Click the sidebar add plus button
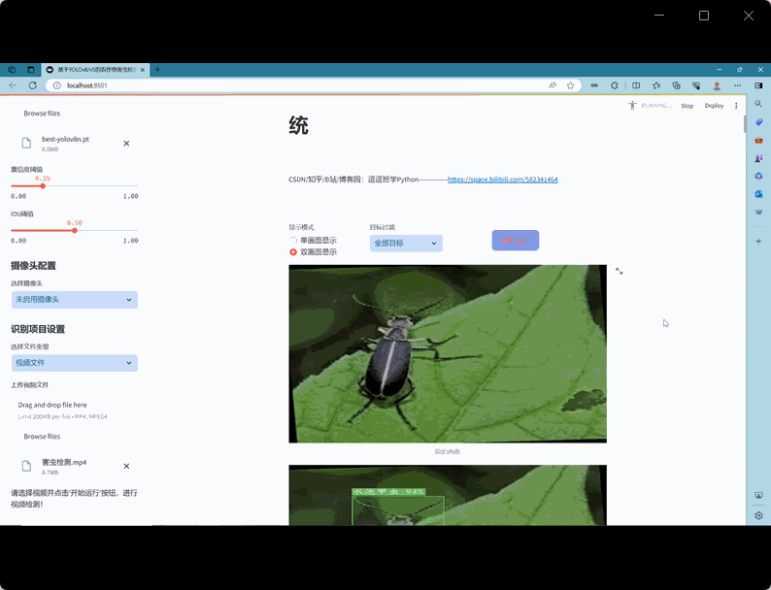Image resolution: width=771 pixels, height=590 pixels. pyautogui.click(x=758, y=242)
